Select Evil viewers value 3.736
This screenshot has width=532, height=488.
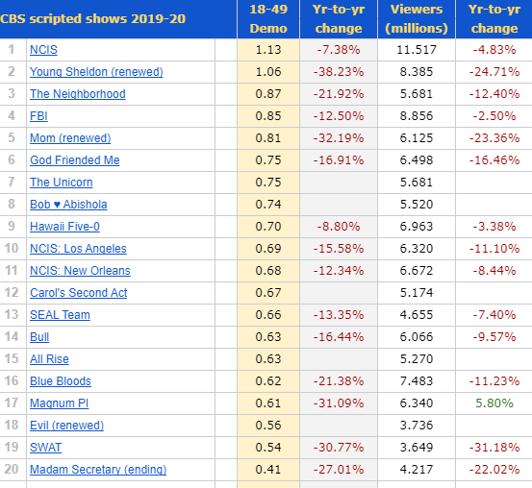417,425
